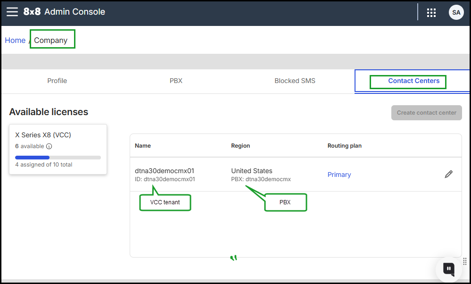Open the Blocked SMS tab
The height and width of the screenshot is (284, 471).
295,81
